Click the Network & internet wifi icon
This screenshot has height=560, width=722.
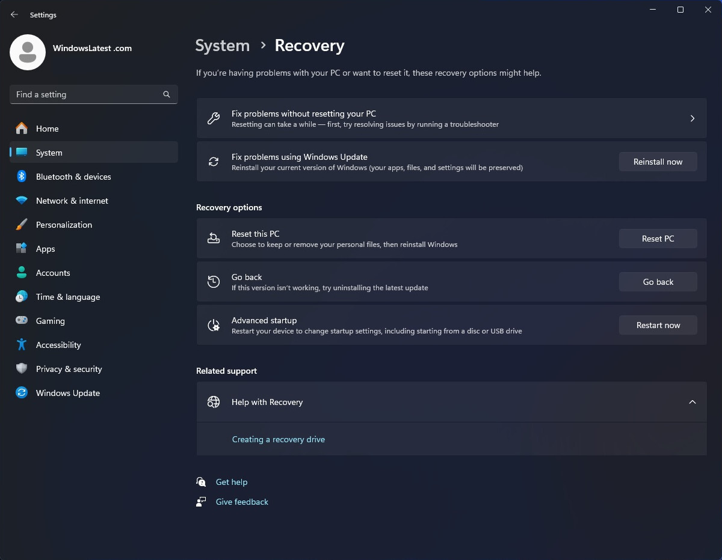pyautogui.click(x=22, y=201)
